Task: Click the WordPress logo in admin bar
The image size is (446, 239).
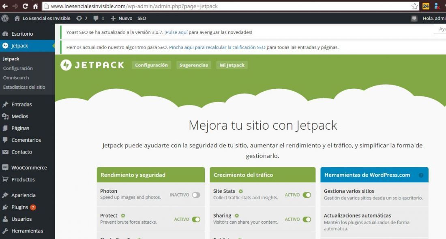Action: [x=5, y=18]
